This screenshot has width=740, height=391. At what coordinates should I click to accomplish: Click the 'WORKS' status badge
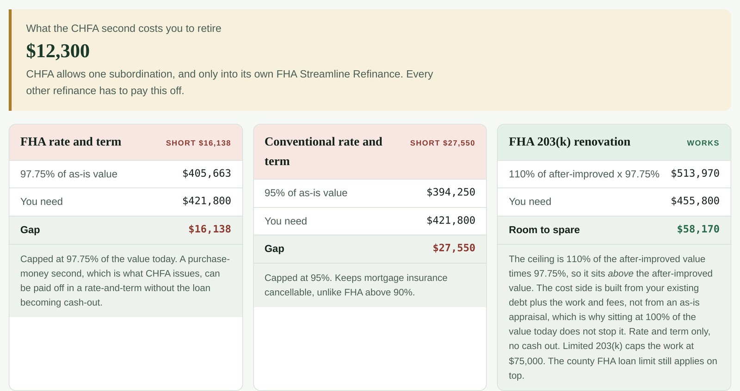(x=703, y=143)
